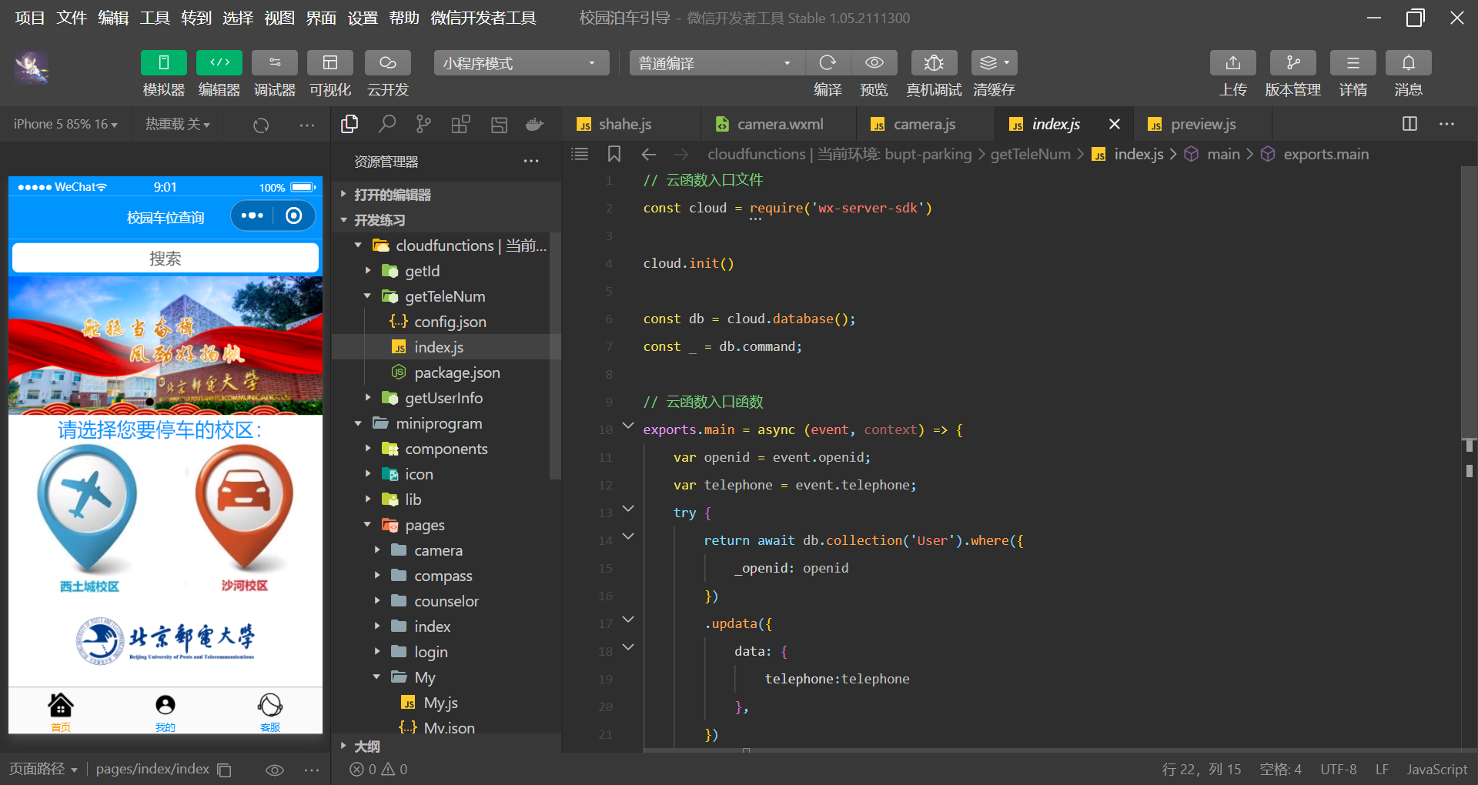The image size is (1478, 785).
Task: Click the JavaScript language mode indicator
Action: (1436, 770)
